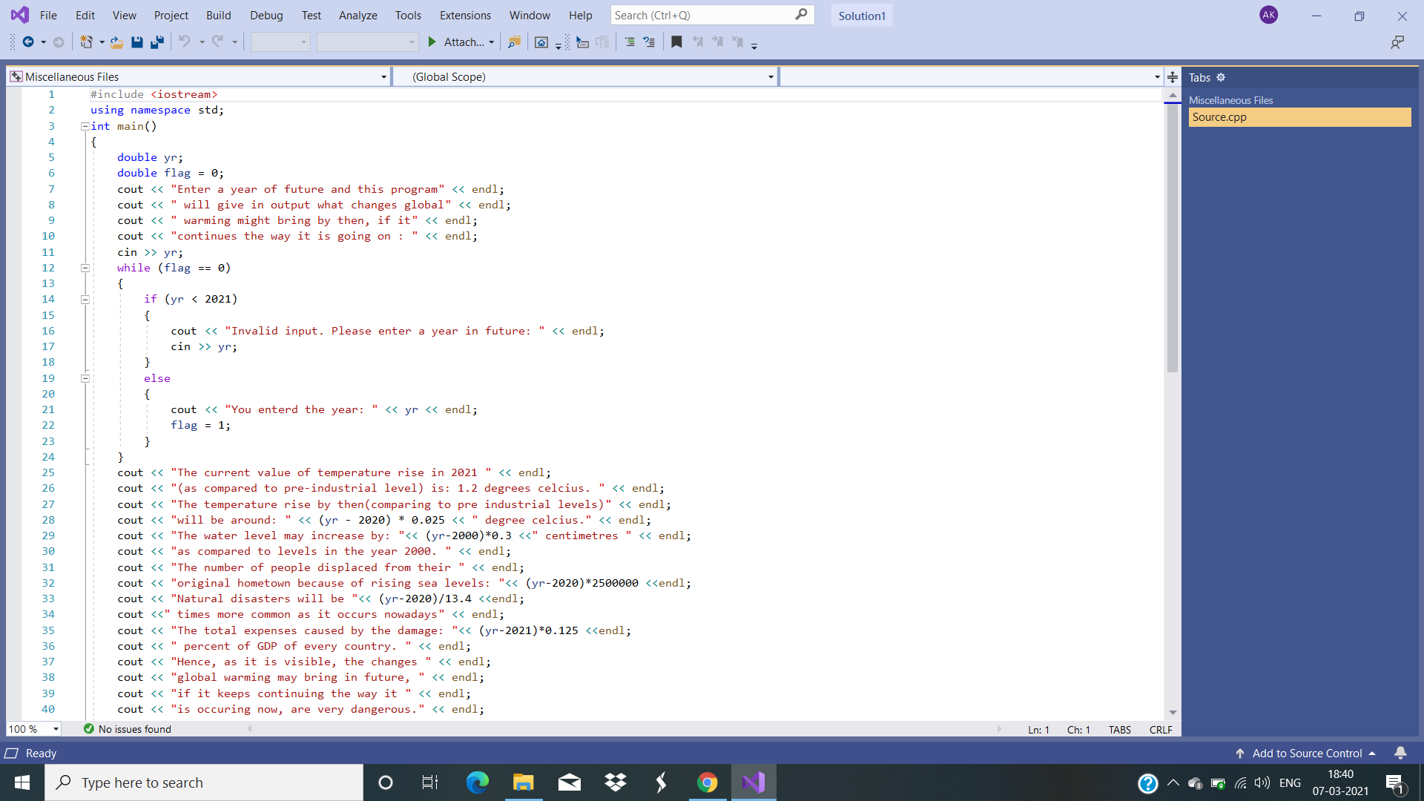Open the Miscellaneous Files project dropdown
This screenshot has width=1424, height=801.
pyautogui.click(x=383, y=77)
